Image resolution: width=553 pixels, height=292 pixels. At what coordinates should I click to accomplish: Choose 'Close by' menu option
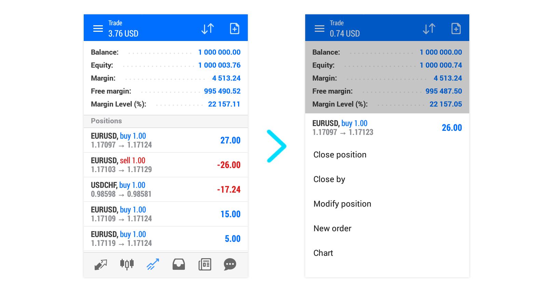coord(329,179)
